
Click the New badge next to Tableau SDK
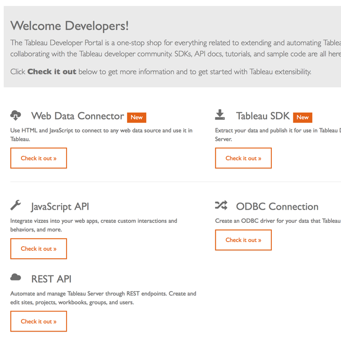[302, 117]
